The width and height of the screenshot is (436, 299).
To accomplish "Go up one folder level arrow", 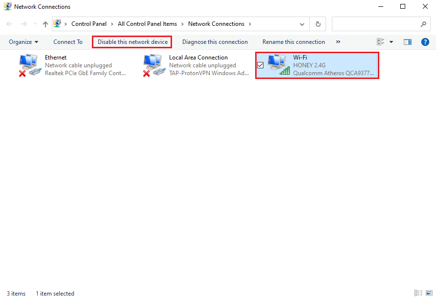I will pyautogui.click(x=45, y=24).
